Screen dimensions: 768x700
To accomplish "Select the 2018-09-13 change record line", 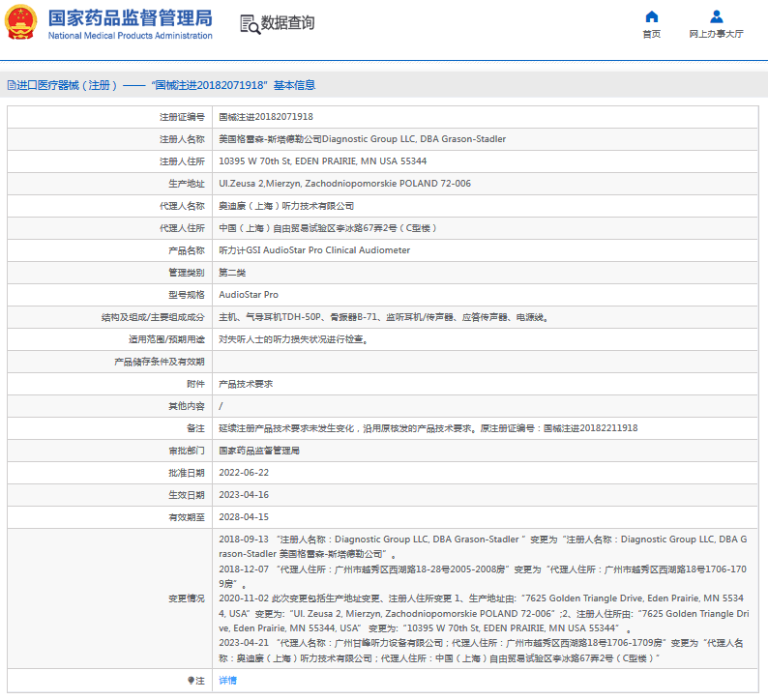I will tap(483, 547).
